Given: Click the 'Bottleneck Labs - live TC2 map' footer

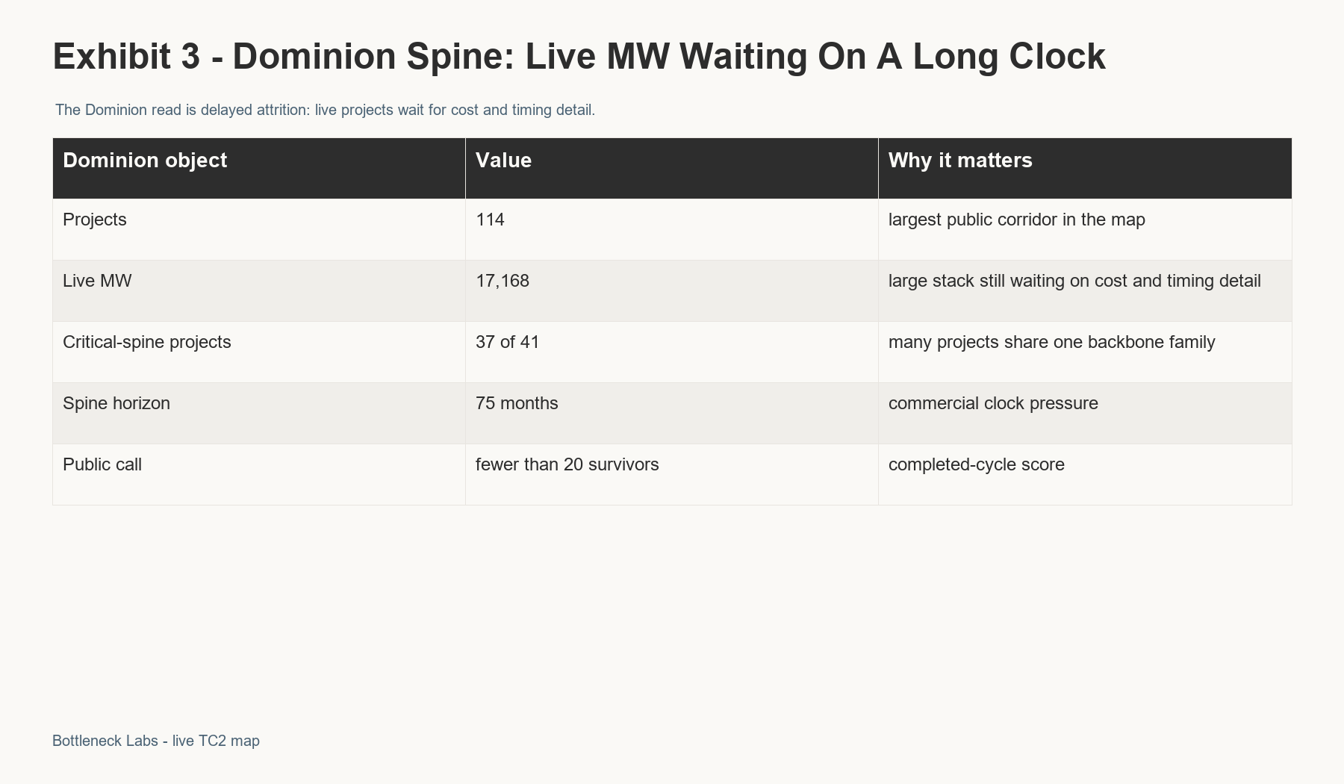Looking at the screenshot, I should tap(156, 741).
